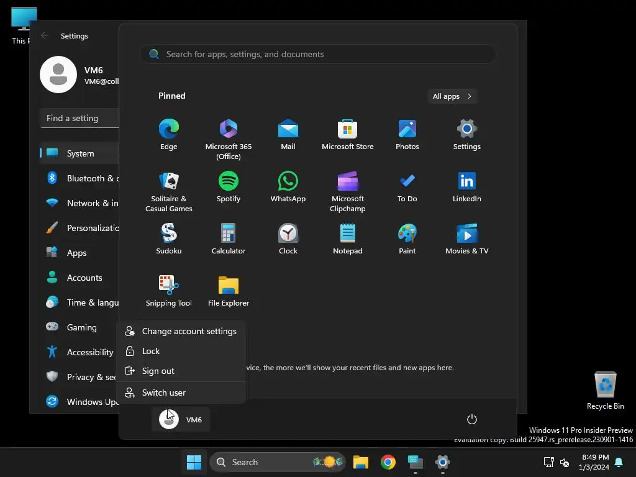Screen dimensions: 636x477
Task: Launch the Photos app
Action: 407,135
